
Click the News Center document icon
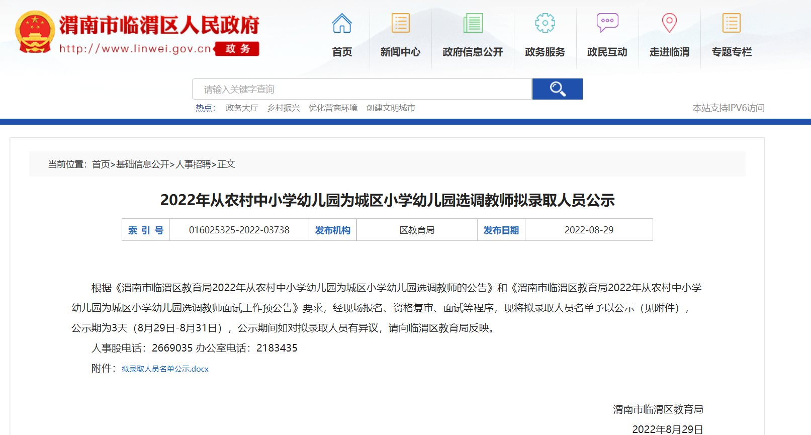tap(400, 23)
